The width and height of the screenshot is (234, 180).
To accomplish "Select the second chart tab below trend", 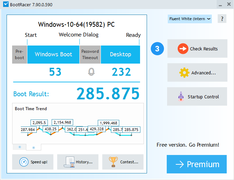I will coord(34,147).
